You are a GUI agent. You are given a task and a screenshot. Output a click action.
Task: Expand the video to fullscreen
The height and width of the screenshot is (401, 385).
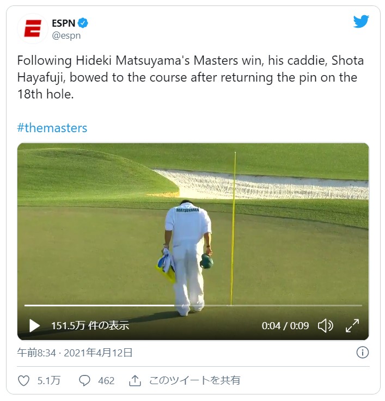click(x=352, y=325)
